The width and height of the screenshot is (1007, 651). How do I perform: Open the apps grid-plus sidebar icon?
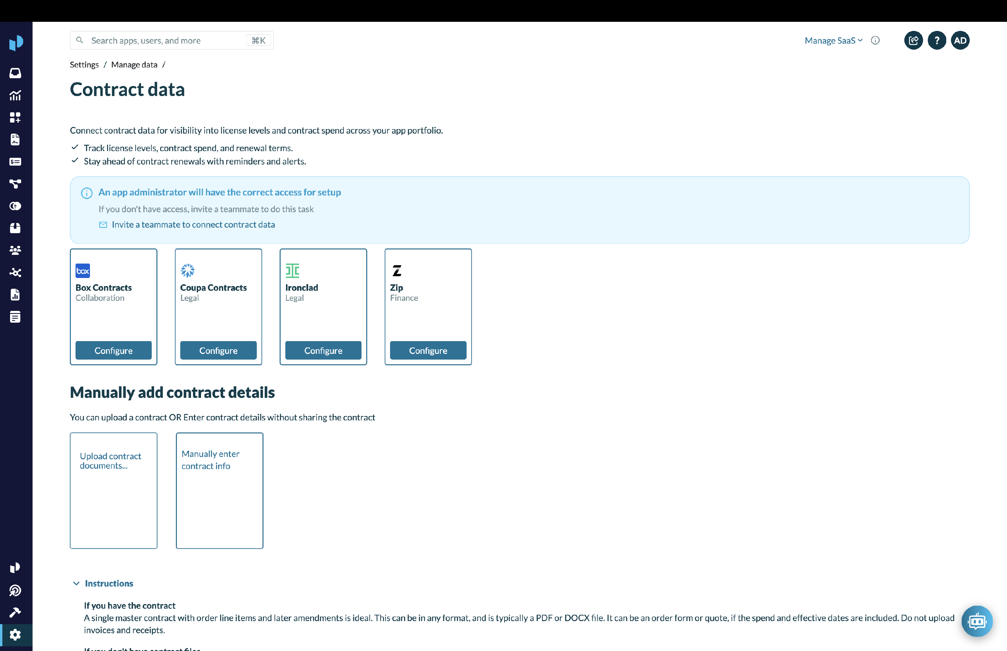pos(15,118)
